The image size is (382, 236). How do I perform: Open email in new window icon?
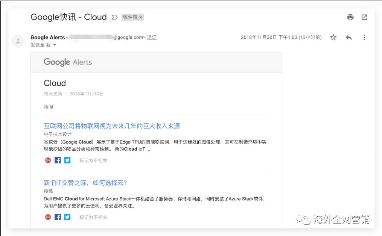click(364, 17)
